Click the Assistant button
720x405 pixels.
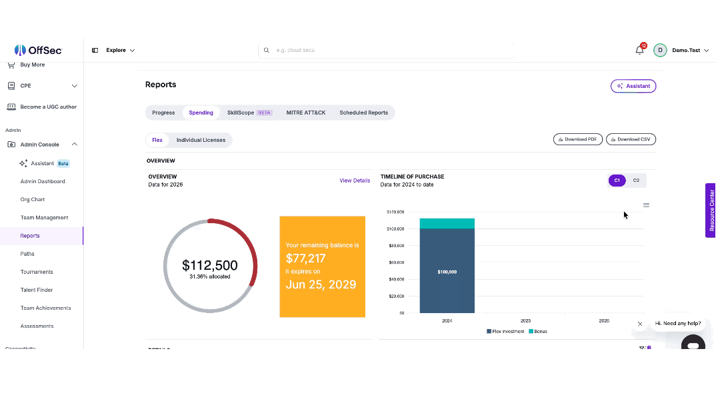[633, 86]
